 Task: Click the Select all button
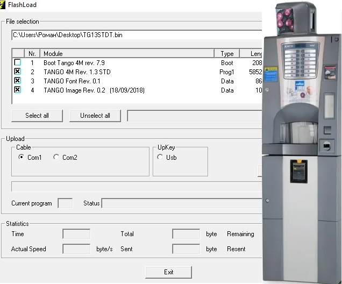coord(37,116)
